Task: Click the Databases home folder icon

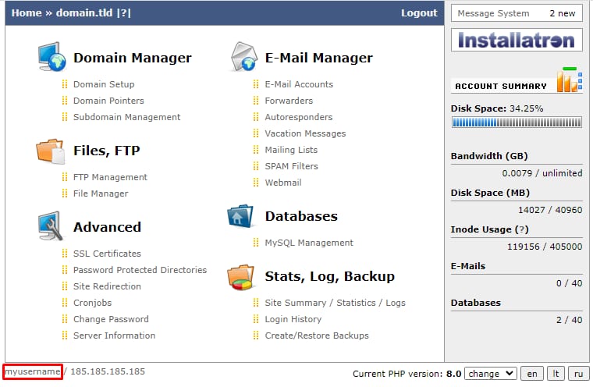Action: click(242, 216)
